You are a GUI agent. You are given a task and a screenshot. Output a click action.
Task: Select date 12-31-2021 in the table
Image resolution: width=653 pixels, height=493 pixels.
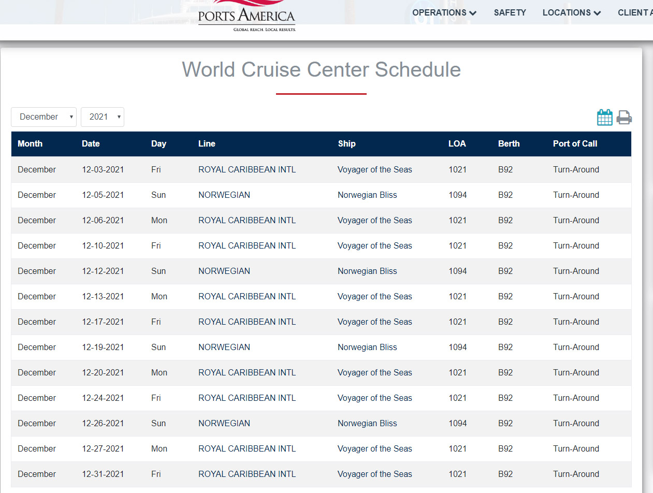(103, 474)
